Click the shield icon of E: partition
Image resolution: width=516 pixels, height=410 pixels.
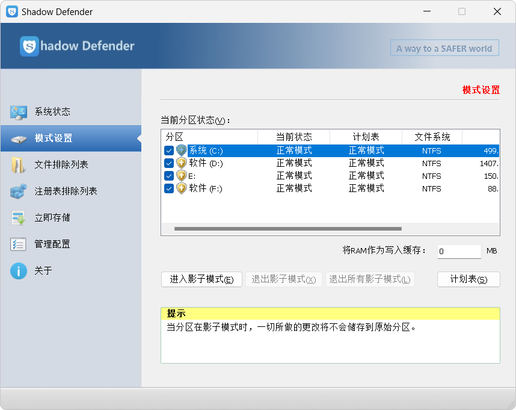(x=182, y=176)
